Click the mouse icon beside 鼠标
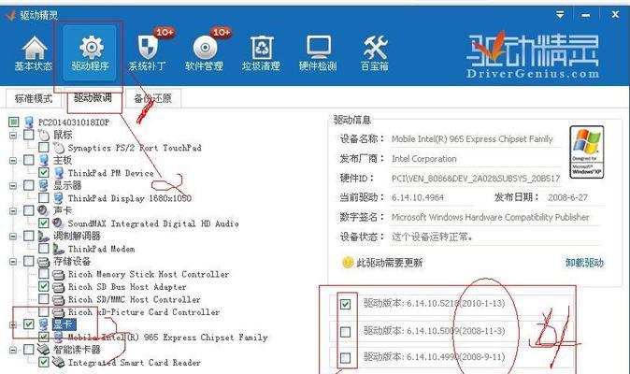 click(43, 135)
